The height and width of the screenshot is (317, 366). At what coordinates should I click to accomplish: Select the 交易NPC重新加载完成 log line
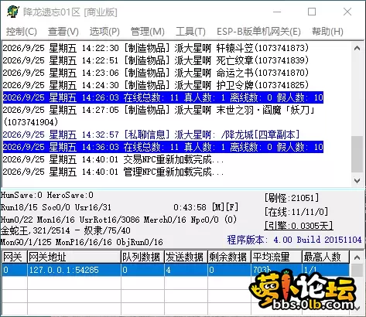(x=113, y=159)
